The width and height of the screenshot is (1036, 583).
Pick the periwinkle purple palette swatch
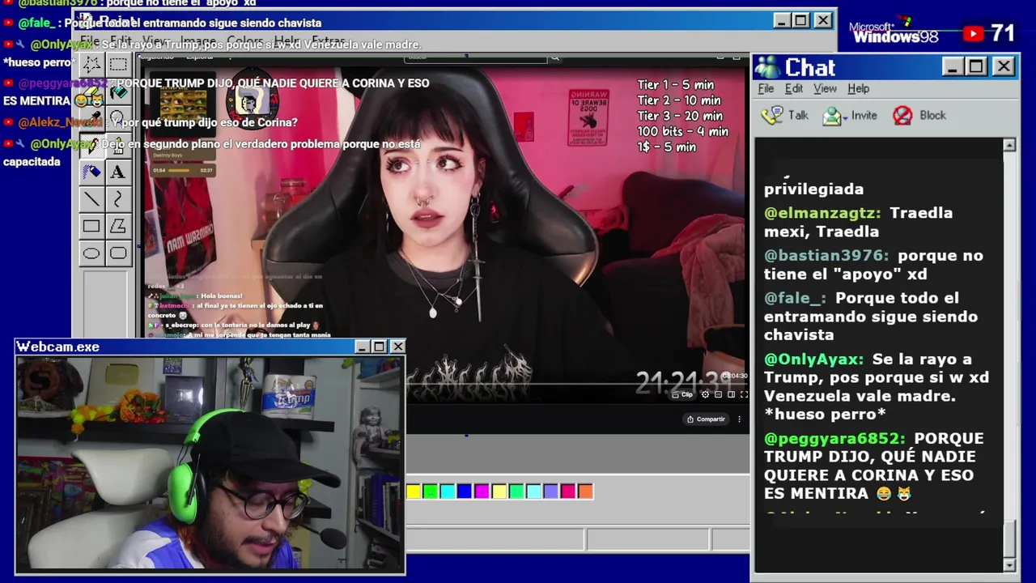[x=550, y=491]
